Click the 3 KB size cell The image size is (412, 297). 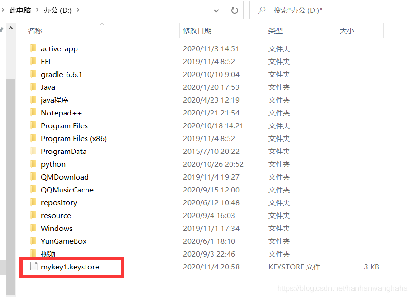tap(372, 267)
